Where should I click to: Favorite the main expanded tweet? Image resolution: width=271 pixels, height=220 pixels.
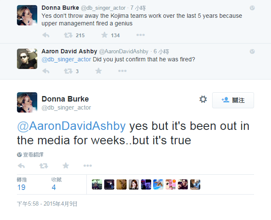click(x=66, y=165)
